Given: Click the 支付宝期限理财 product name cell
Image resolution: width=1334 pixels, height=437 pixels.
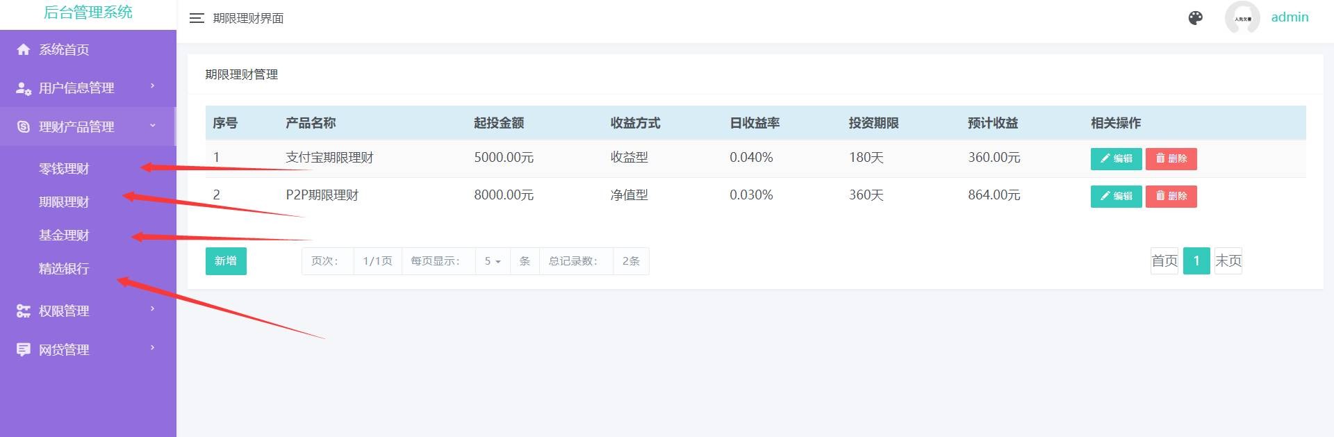Looking at the screenshot, I should pos(329,158).
